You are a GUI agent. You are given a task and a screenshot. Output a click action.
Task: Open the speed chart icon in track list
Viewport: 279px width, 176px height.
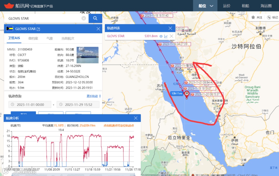pos(166,36)
